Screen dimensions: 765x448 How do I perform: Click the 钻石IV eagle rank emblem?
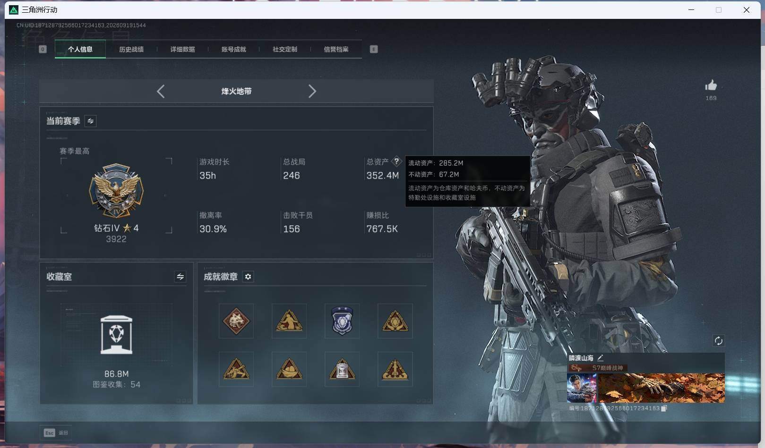[116, 191]
